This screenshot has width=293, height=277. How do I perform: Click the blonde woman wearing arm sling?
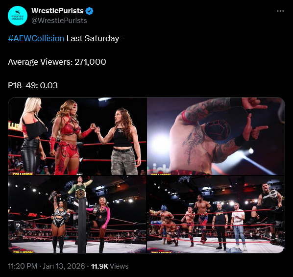coord(32,136)
